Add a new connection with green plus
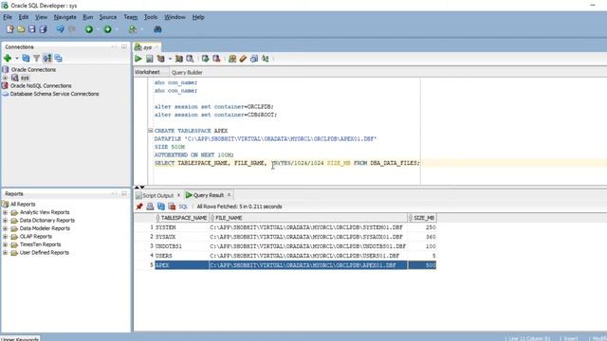 click(8, 59)
